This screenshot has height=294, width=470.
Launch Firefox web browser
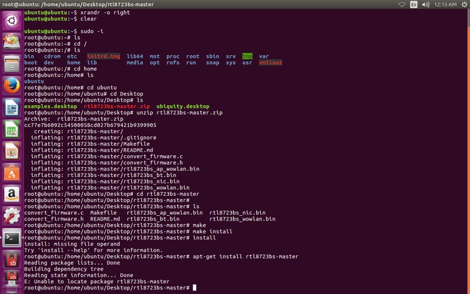[x=12, y=86]
